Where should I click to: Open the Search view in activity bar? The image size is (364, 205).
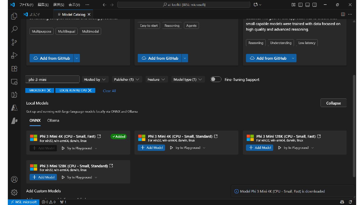pyautogui.click(x=14, y=29)
